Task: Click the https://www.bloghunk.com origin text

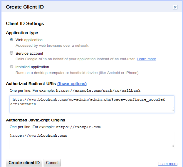Action: (x=39, y=136)
